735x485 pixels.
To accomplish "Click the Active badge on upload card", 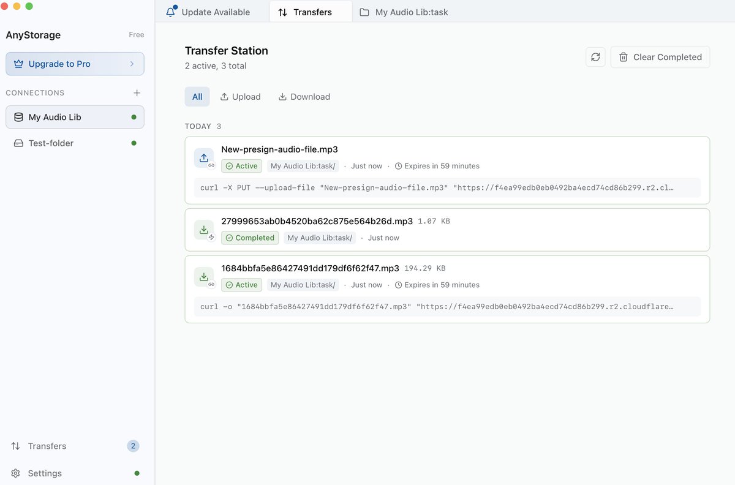I will coord(241,166).
